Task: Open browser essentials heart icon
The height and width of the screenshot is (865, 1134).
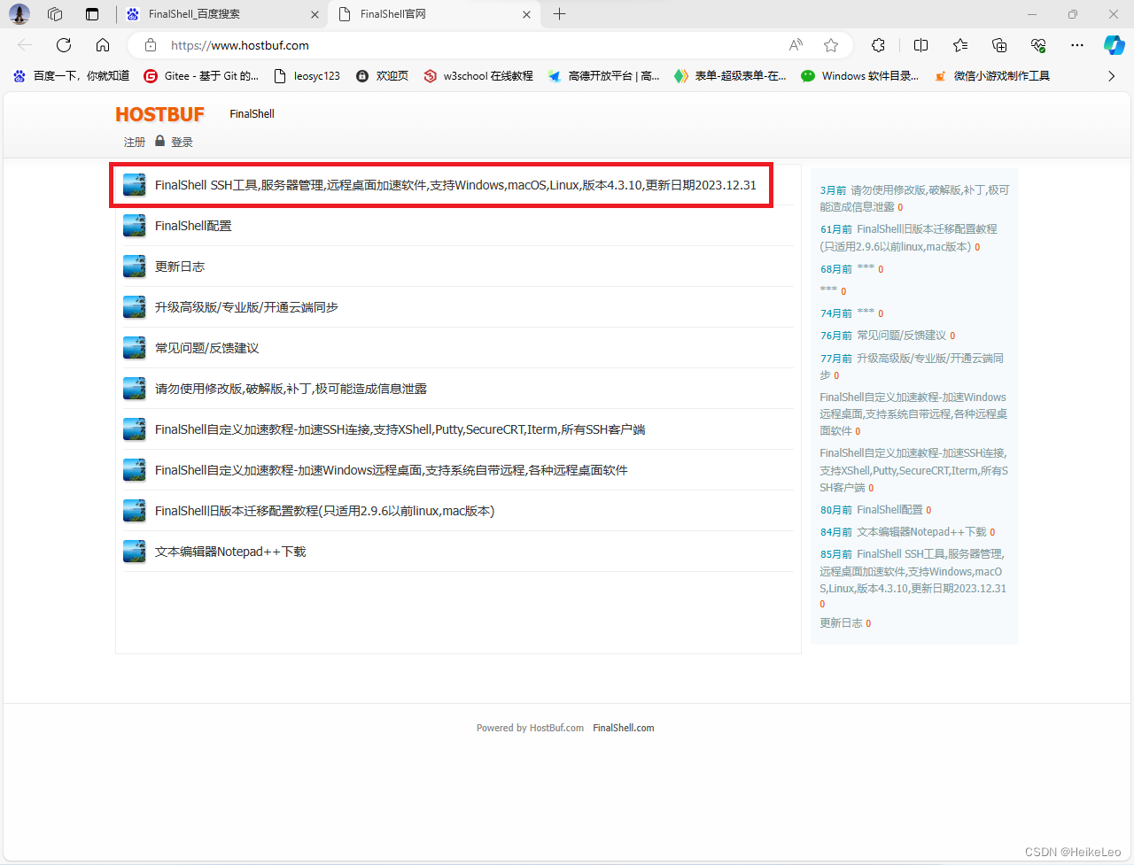Action: coord(1038,45)
